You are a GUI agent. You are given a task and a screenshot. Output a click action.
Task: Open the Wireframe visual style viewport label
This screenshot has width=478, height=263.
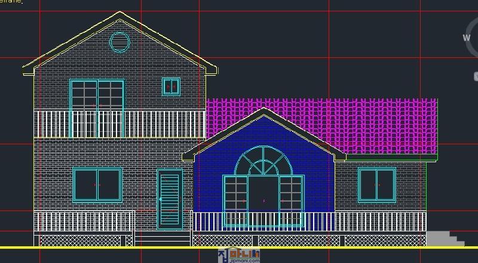(11, 2)
